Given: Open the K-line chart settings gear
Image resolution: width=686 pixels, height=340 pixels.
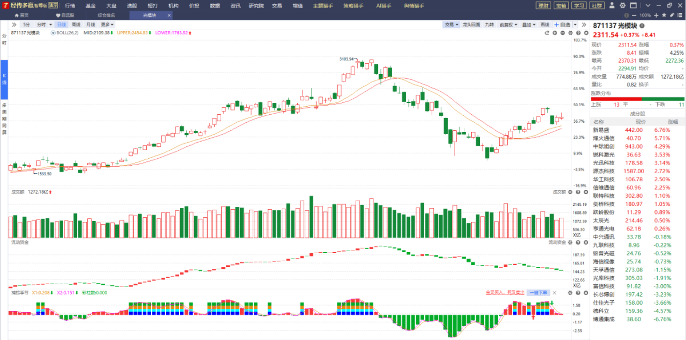Looking at the screenshot, I should click(x=570, y=33).
